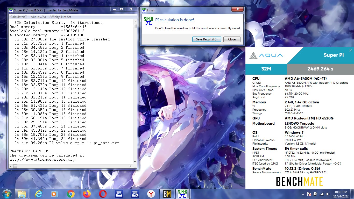Click the '54 timer calls' text
354x199 pixels.
click(296, 148)
